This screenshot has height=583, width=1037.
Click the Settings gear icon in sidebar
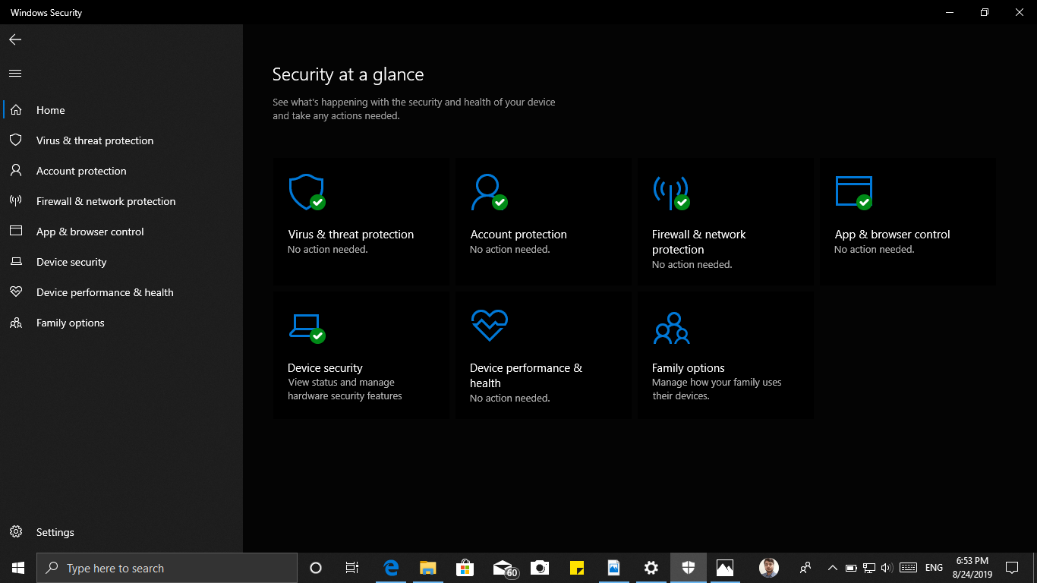16,532
